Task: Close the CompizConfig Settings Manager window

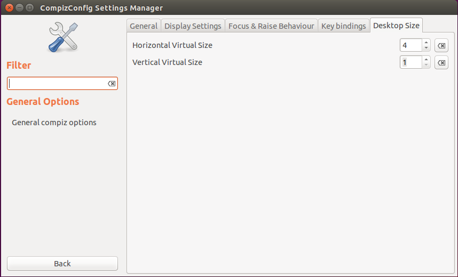Action: pyautogui.click(x=9, y=8)
